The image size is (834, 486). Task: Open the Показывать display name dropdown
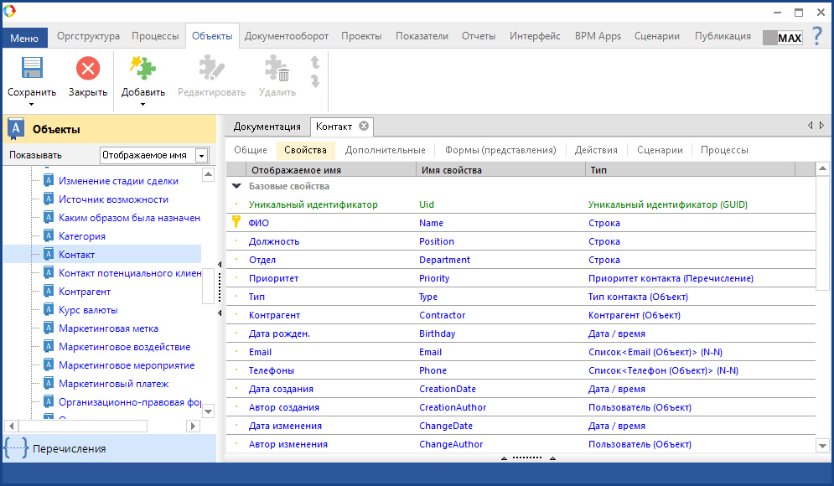point(201,155)
